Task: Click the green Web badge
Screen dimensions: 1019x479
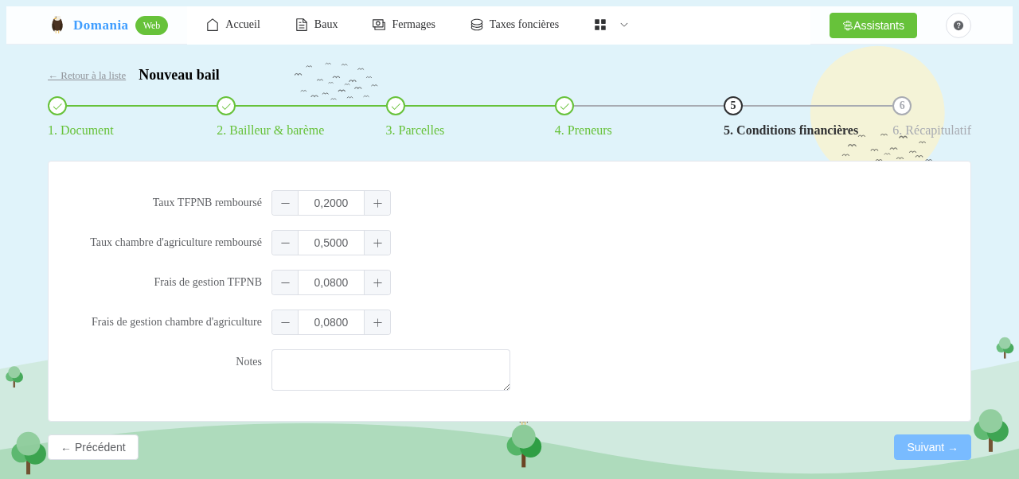Action: pyautogui.click(x=151, y=25)
